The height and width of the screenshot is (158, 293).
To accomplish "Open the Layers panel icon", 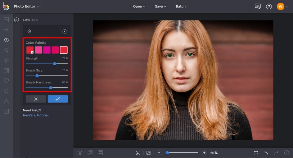I will tap(80, 153).
